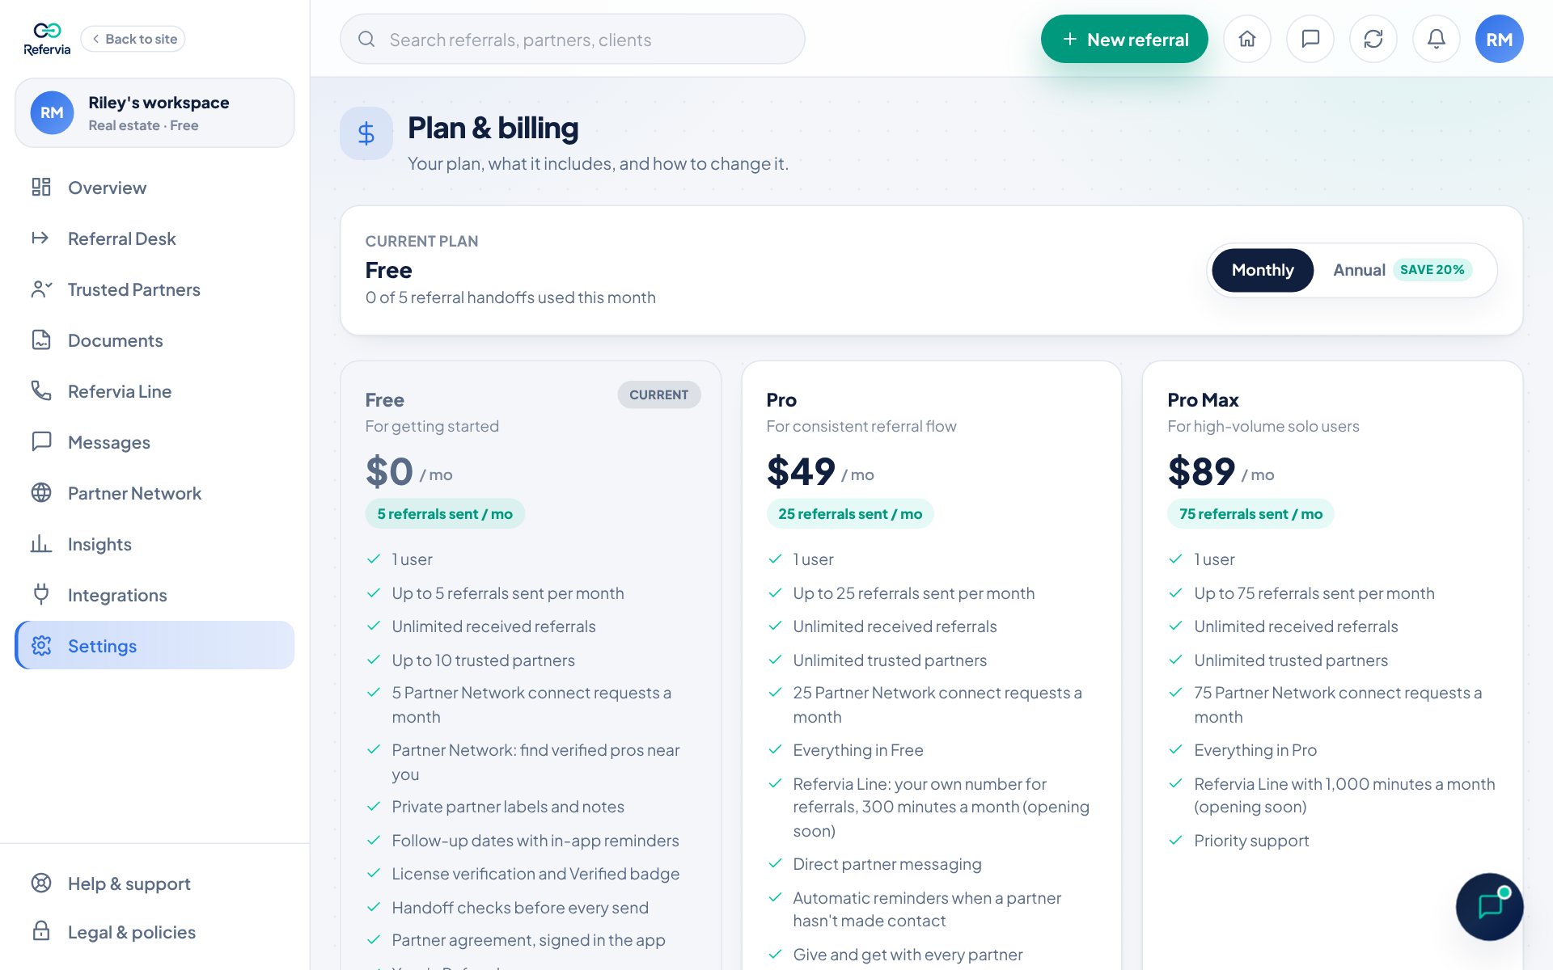Click the Documents file icon
The height and width of the screenshot is (970, 1553).
41,340
